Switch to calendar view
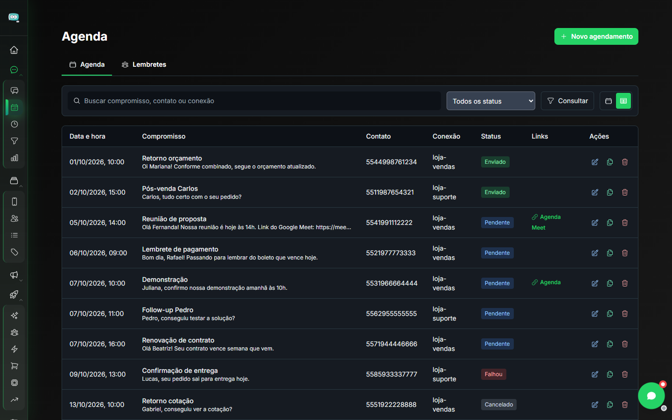672x420 pixels. [x=609, y=101]
